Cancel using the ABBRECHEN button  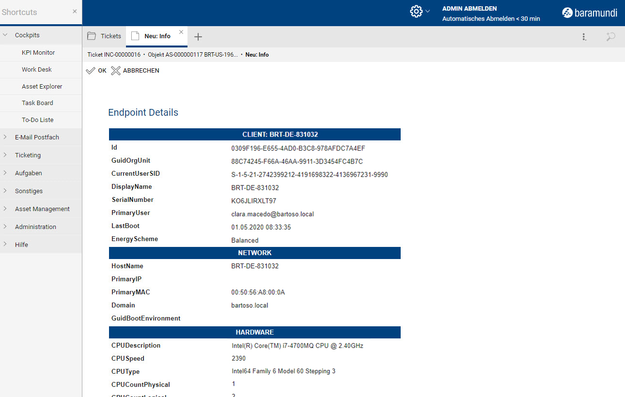click(x=135, y=71)
